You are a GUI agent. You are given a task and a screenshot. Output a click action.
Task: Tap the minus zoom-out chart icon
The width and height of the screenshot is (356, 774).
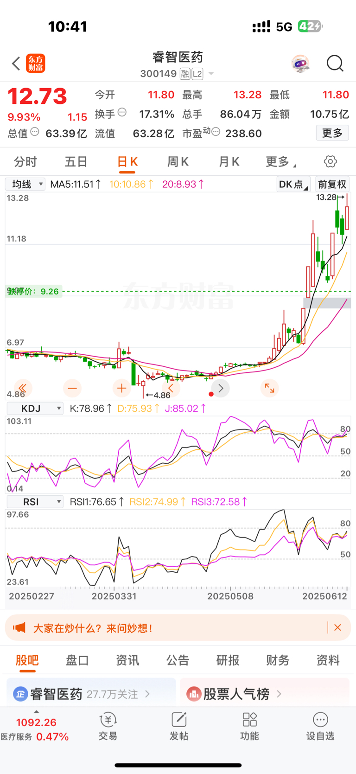[72, 388]
